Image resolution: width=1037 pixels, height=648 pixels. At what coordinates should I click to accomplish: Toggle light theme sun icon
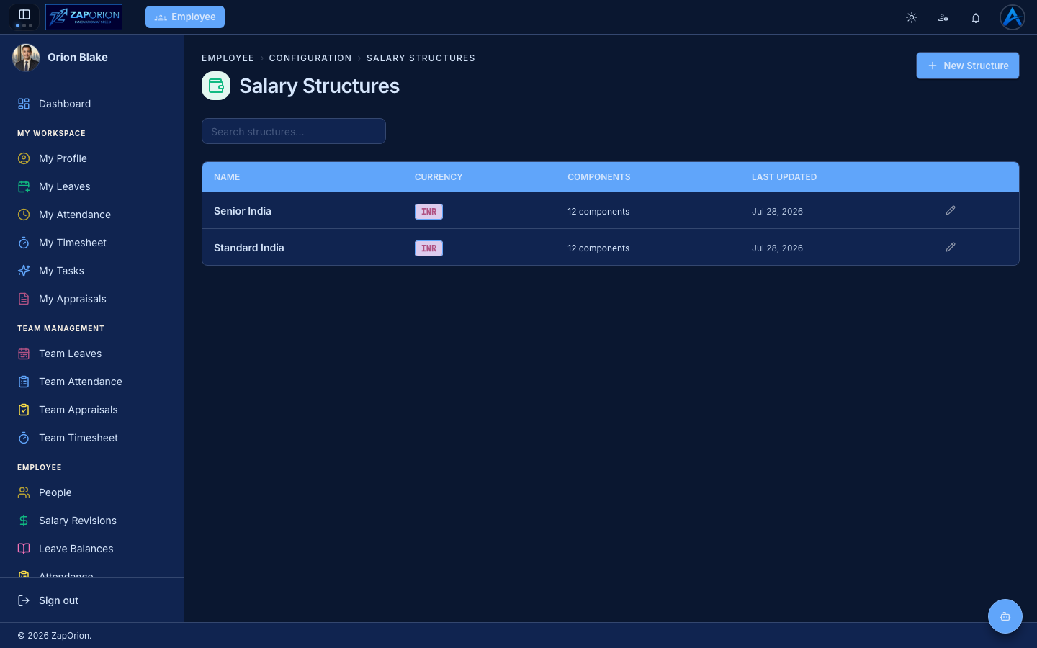(912, 17)
